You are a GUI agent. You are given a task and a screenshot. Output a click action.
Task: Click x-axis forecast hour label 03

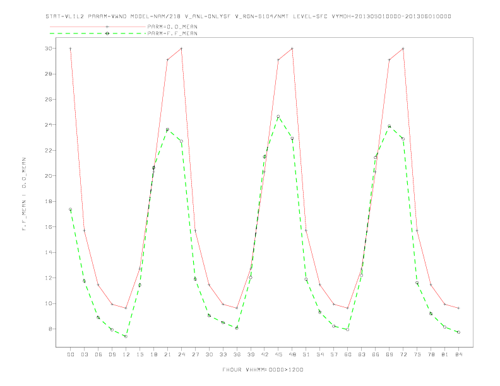coord(84,354)
